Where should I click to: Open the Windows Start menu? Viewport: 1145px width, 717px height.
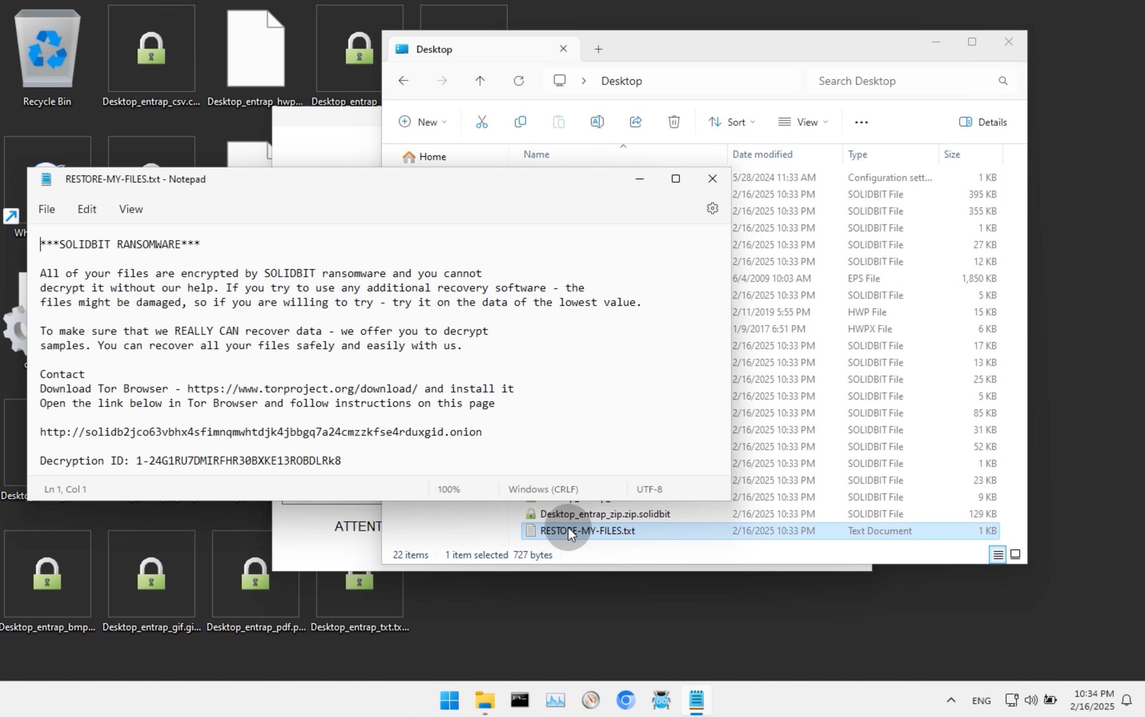point(450,700)
